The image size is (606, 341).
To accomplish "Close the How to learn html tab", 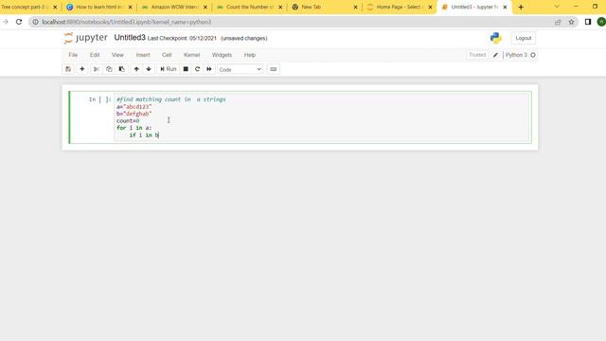I will point(131,7).
